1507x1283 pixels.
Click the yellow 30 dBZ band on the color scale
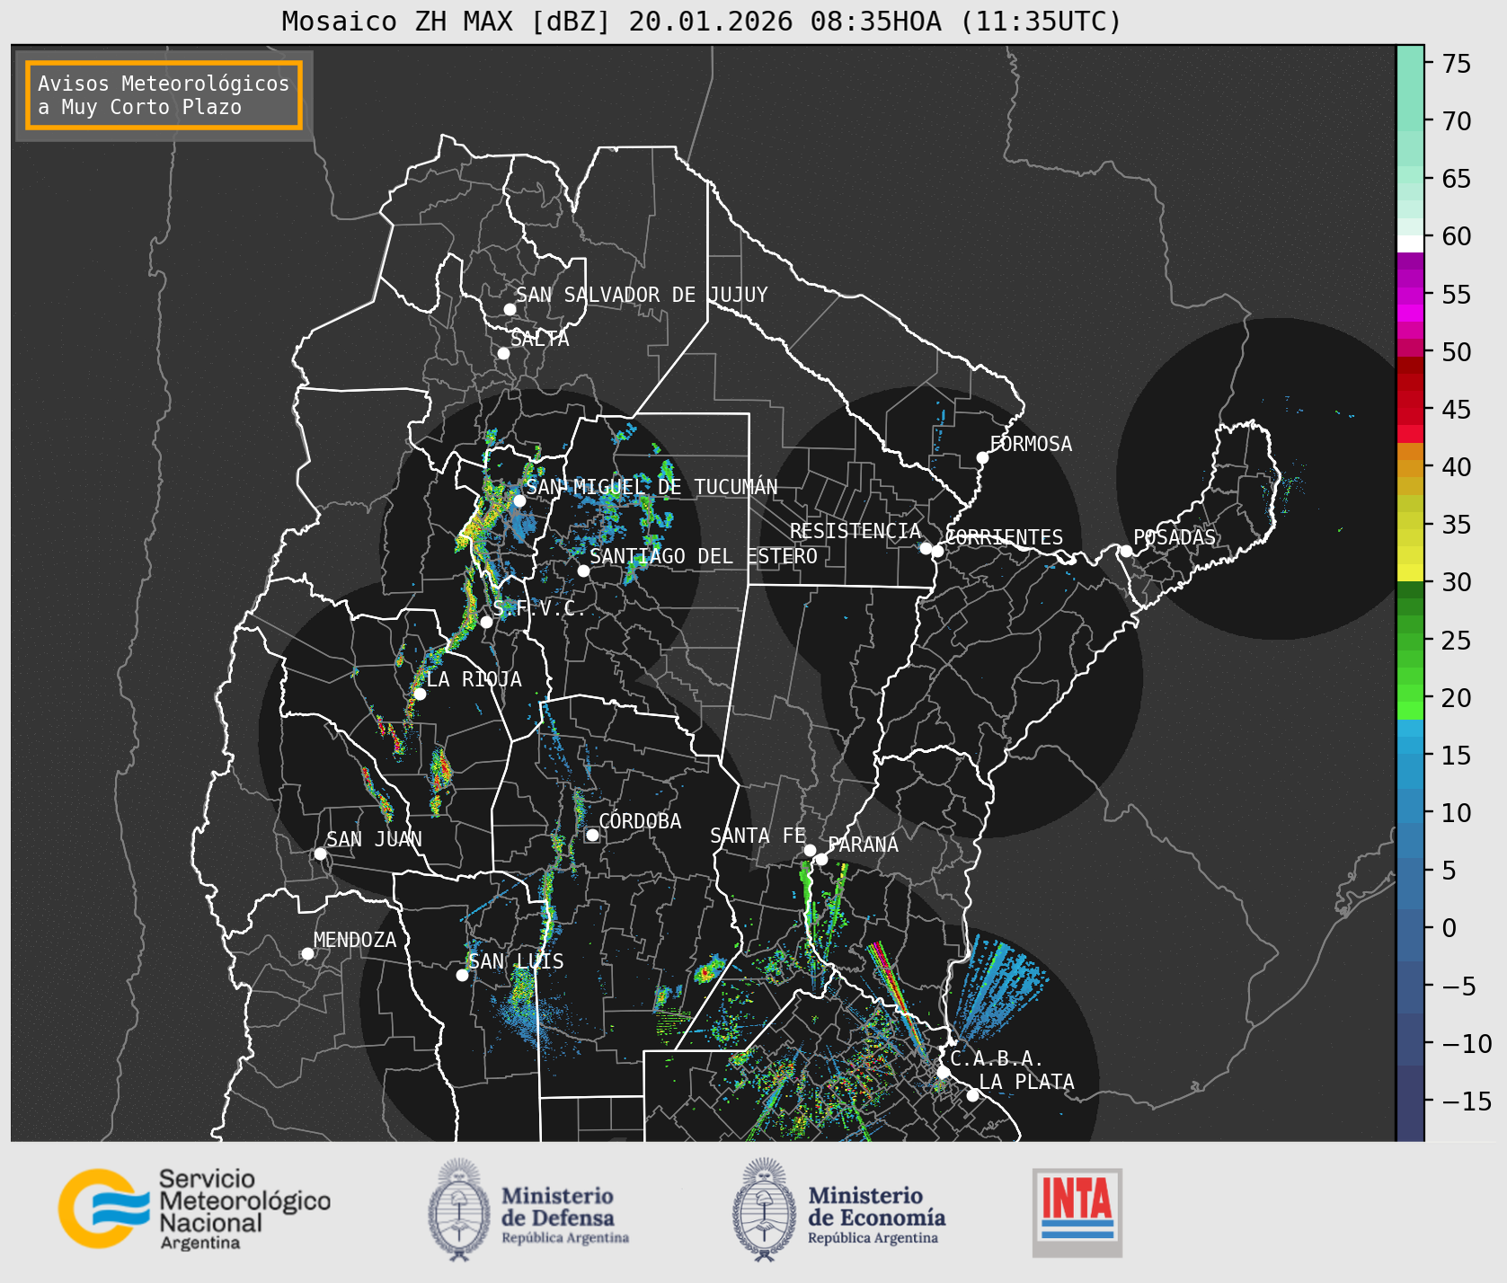click(1410, 572)
